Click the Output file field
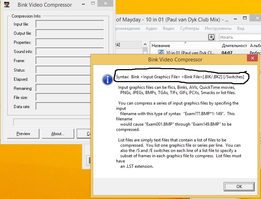 [70, 33]
